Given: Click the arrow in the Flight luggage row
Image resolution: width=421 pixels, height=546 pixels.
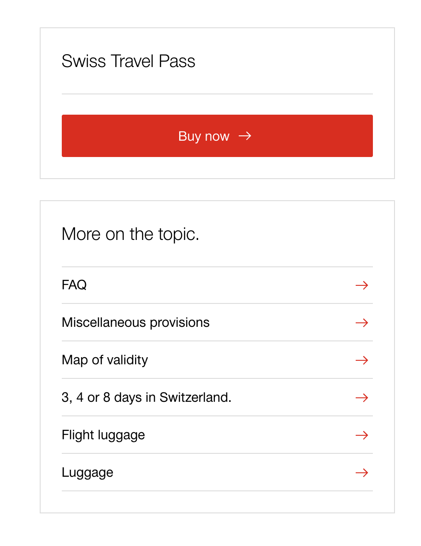Looking at the screenshot, I should (x=362, y=435).
